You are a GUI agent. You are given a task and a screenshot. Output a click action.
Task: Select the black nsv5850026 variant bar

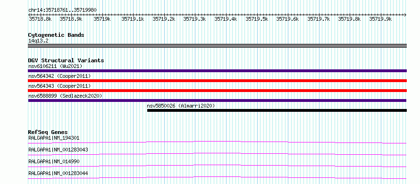pos(277,110)
